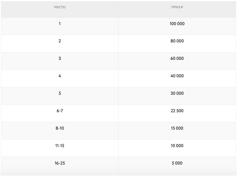Screen dimensions: 237x176
Task: Select the place 2 cell
Action: pyautogui.click(x=60, y=41)
